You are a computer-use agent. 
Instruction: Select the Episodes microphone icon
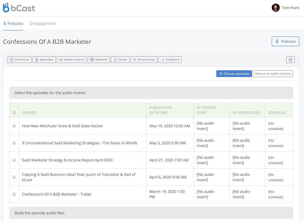point(36,59)
